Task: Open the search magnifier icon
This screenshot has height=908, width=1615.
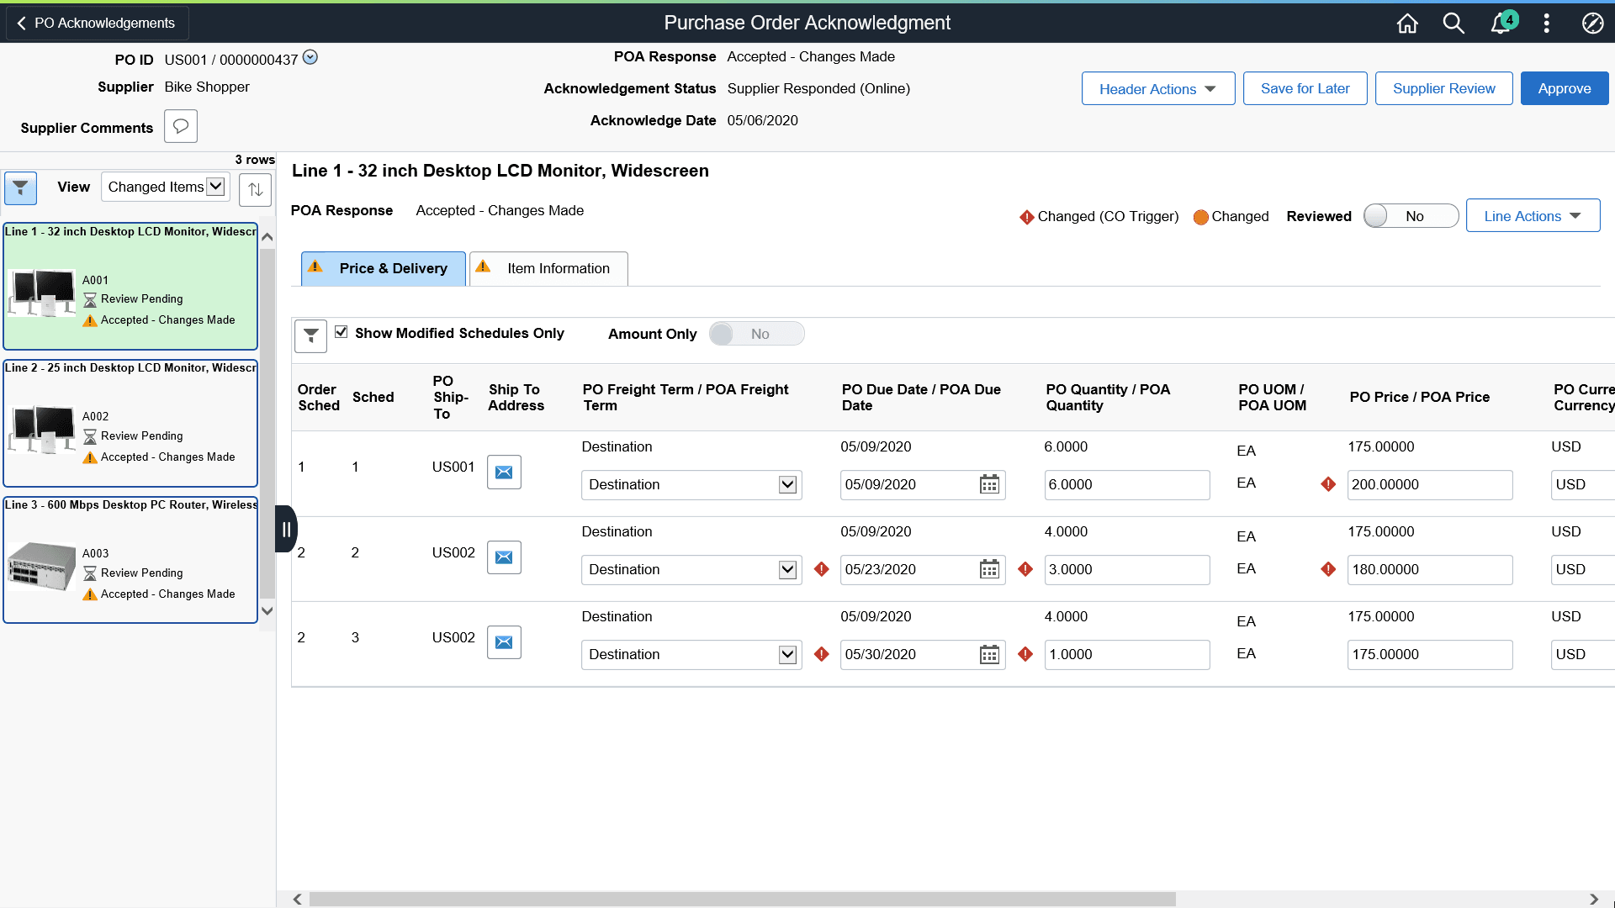Action: coord(1453,24)
